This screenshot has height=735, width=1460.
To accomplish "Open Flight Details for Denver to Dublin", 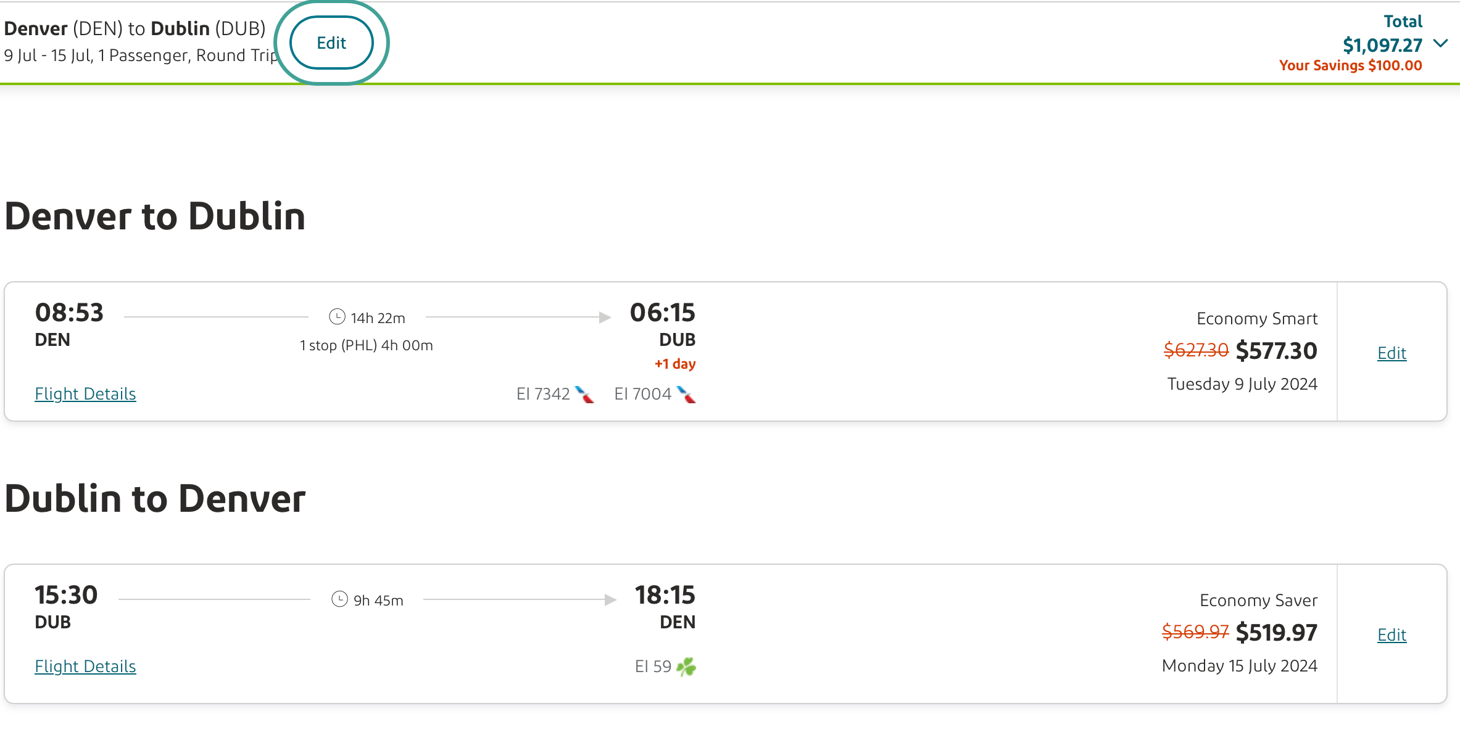I will click(x=85, y=393).
